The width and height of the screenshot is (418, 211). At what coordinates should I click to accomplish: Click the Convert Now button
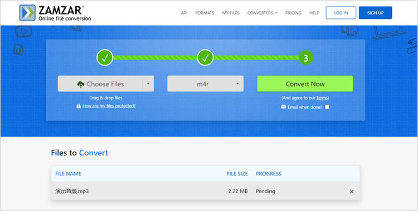pyautogui.click(x=305, y=84)
